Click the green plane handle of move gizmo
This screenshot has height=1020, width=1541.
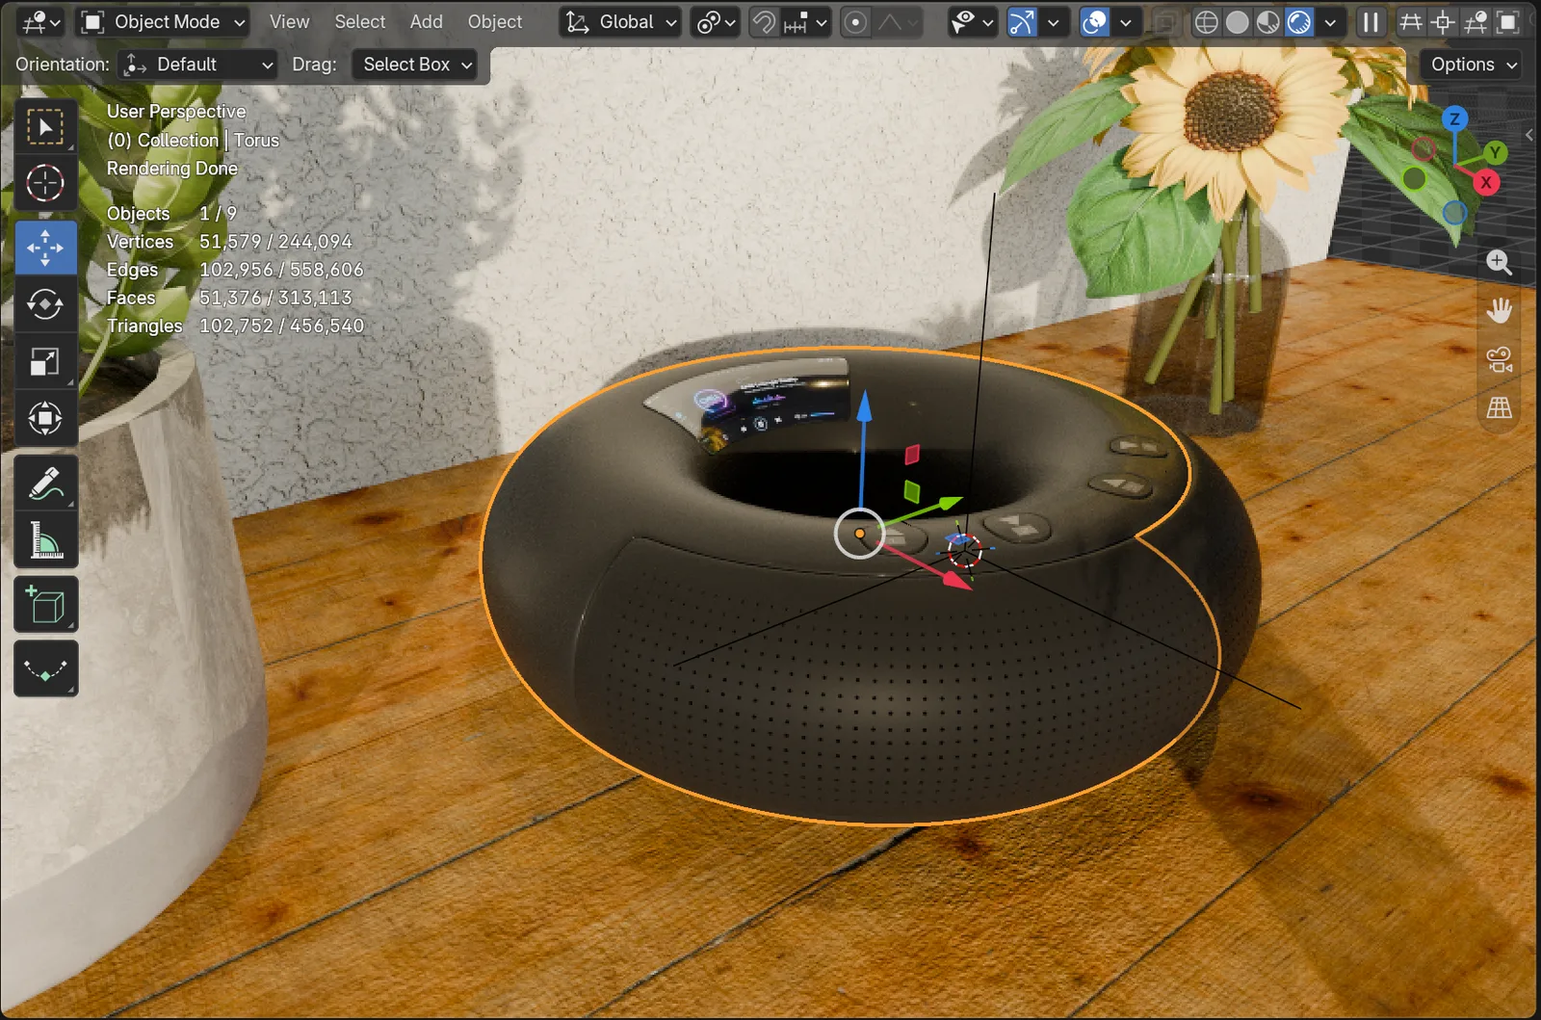coord(911,492)
